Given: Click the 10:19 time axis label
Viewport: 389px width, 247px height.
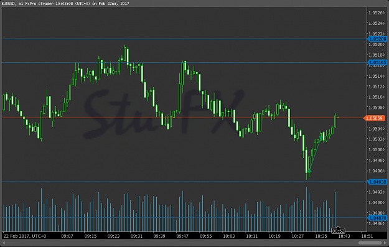Looking at the screenshot, I should pyautogui.click(x=274, y=236).
